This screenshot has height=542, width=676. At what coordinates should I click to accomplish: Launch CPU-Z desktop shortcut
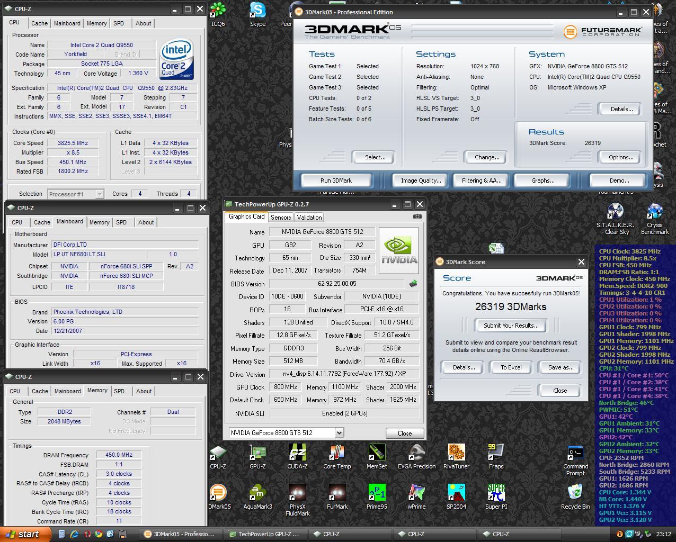218,457
